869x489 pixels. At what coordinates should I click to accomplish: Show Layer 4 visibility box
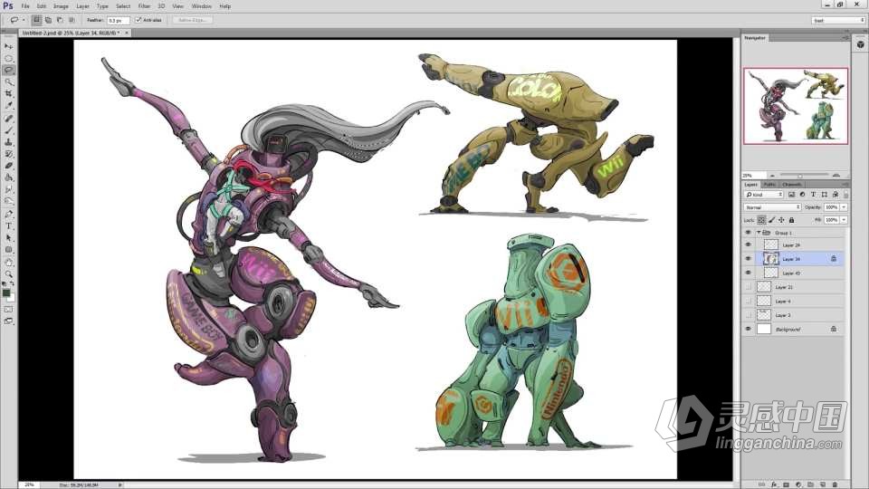coord(749,301)
